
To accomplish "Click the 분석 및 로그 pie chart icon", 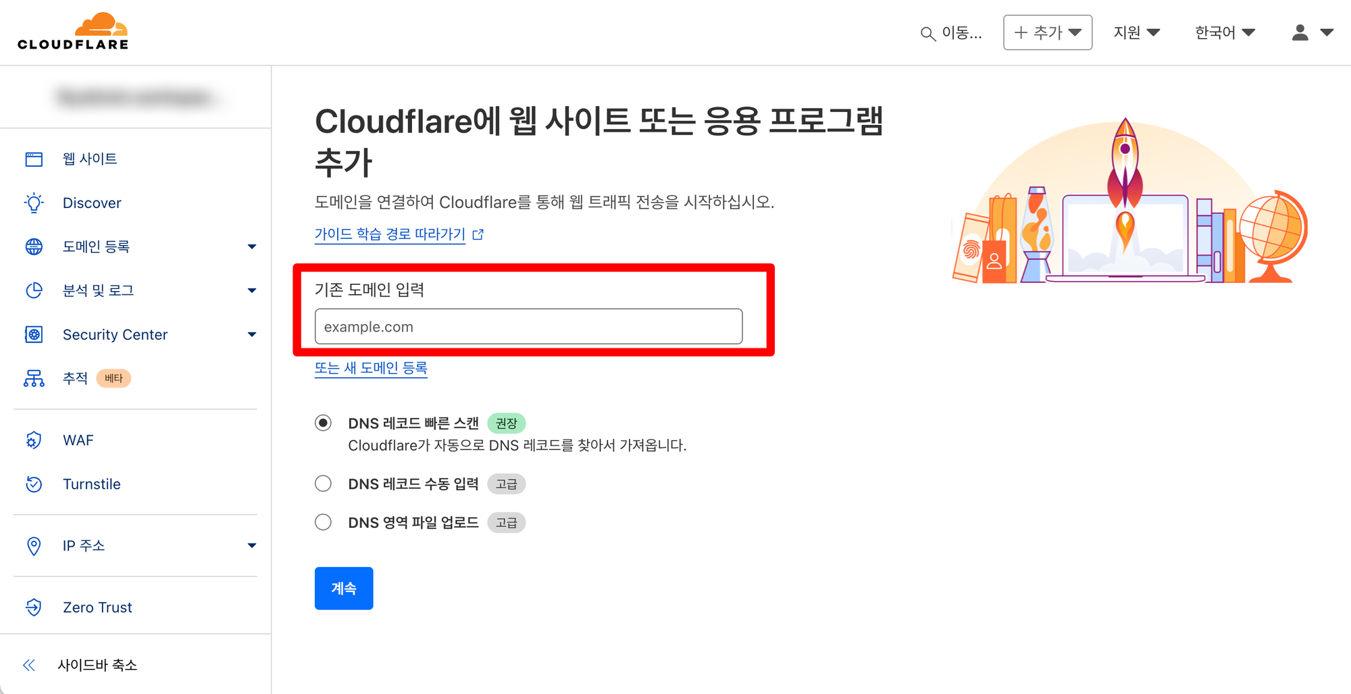I will (34, 290).
